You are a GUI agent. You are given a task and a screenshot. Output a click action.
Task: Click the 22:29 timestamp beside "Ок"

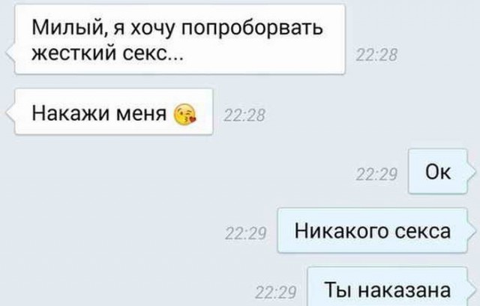click(376, 175)
